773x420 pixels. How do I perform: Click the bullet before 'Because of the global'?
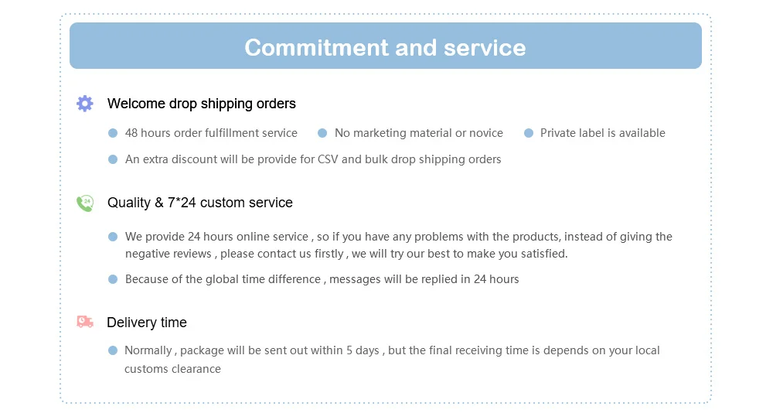[x=113, y=279]
